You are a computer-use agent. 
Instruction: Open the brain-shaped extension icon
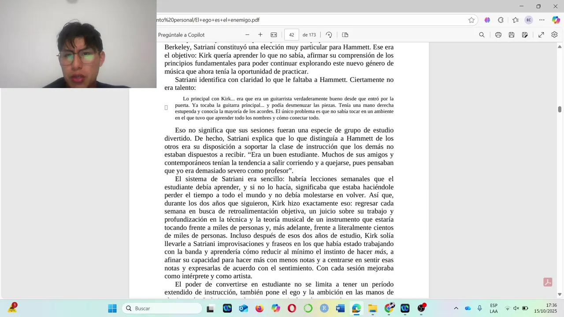tap(487, 20)
